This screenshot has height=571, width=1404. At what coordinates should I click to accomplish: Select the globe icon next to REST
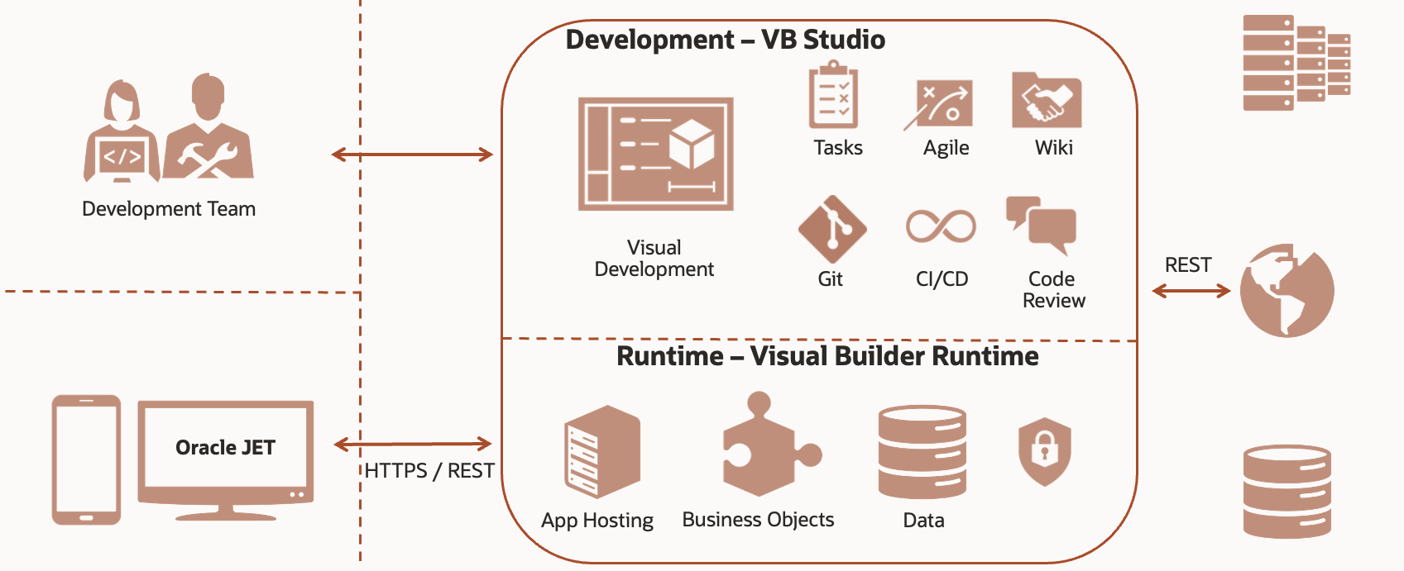click(x=1287, y=290)
